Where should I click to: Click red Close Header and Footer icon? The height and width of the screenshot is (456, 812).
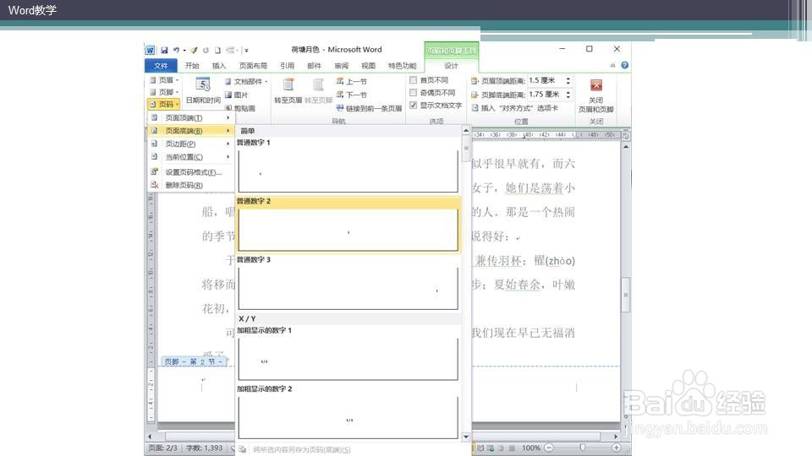tap(596, 85)
